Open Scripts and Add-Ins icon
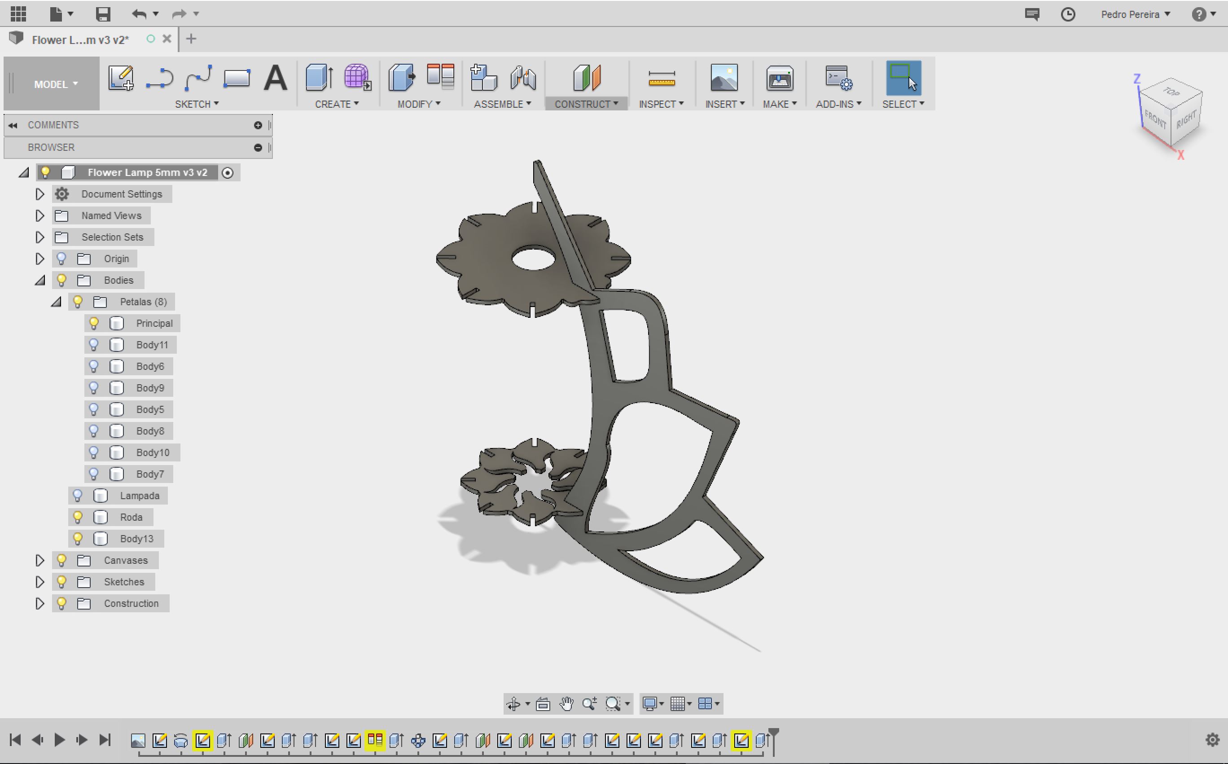Image resolution: width=1228 pixels, height=764 pixels. click(838, 78)
